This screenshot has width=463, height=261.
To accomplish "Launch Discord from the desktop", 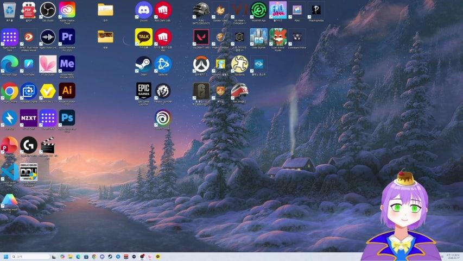I will [x=143, y=10].
